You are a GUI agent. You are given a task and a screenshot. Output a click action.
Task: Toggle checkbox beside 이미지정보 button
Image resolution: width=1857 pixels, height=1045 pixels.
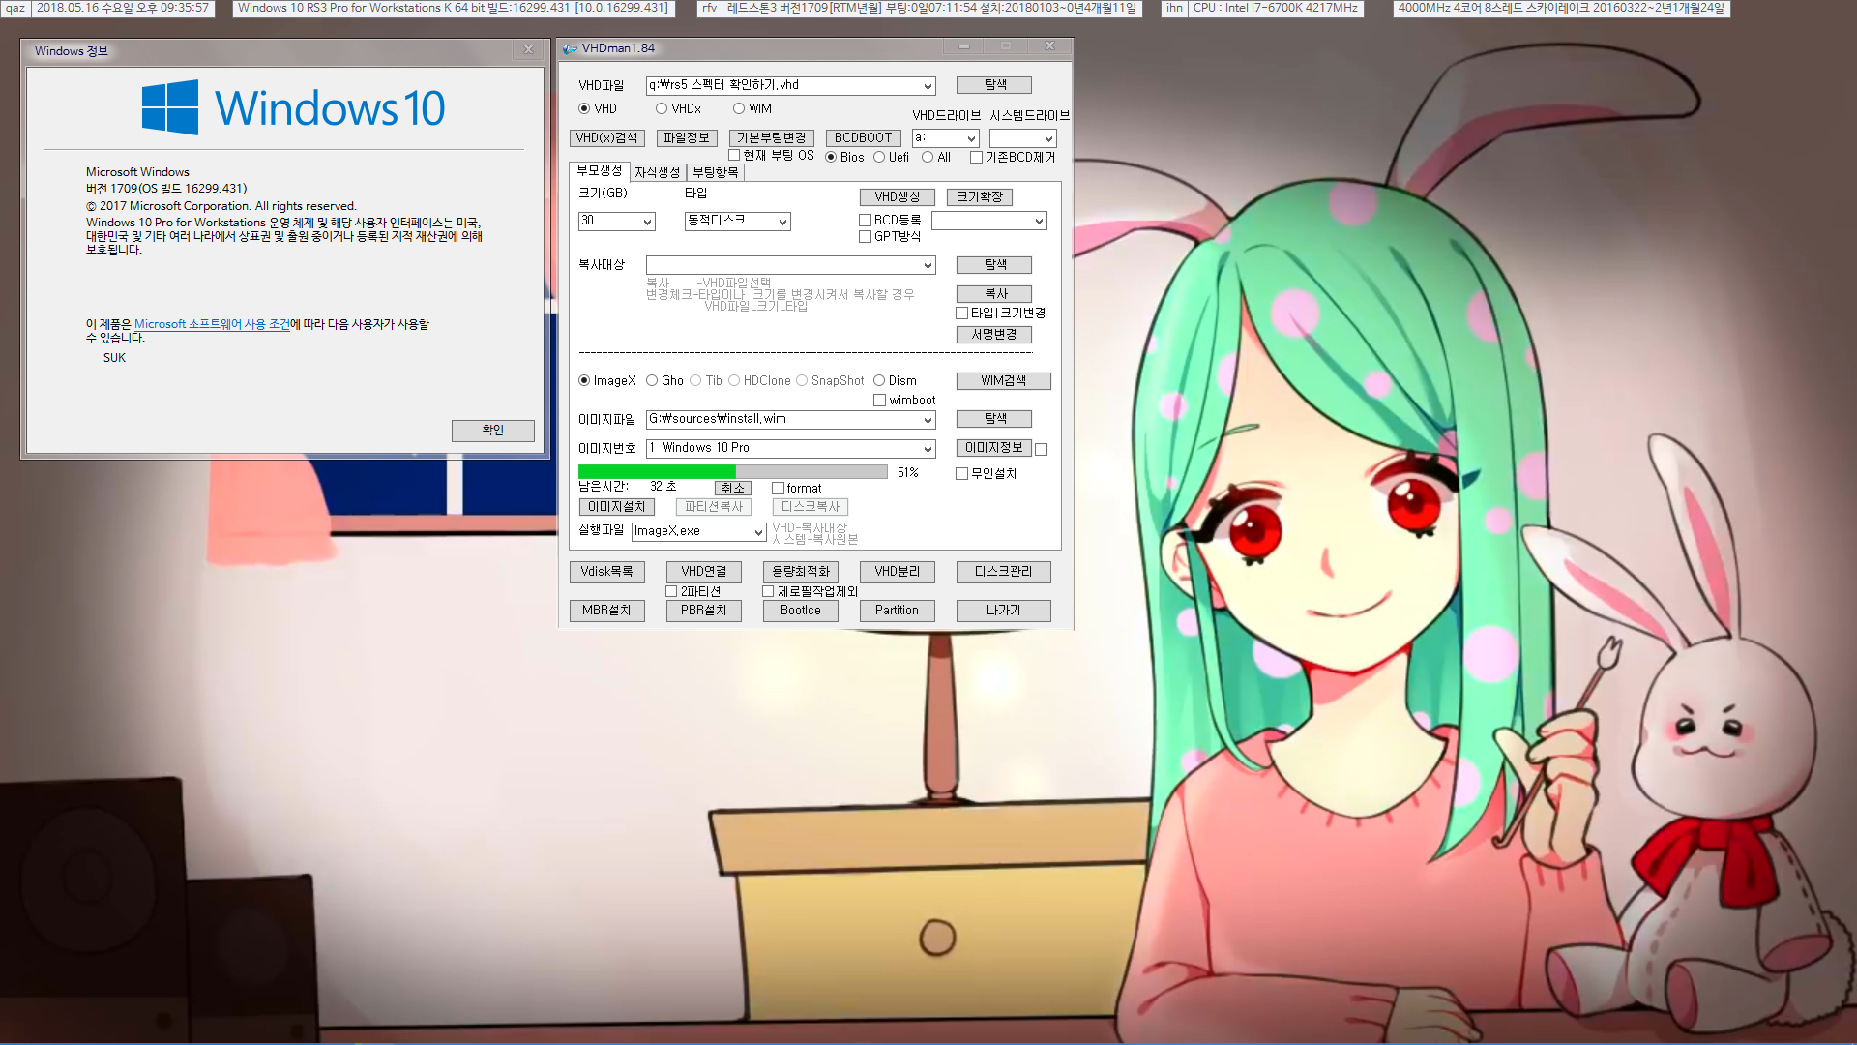[x=1042, y=450]
